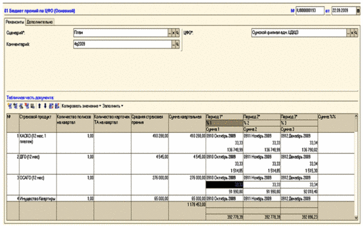363x226 pixels.
Task: Click the Copy row toolbar icon
Action: (x=15, y=106)
